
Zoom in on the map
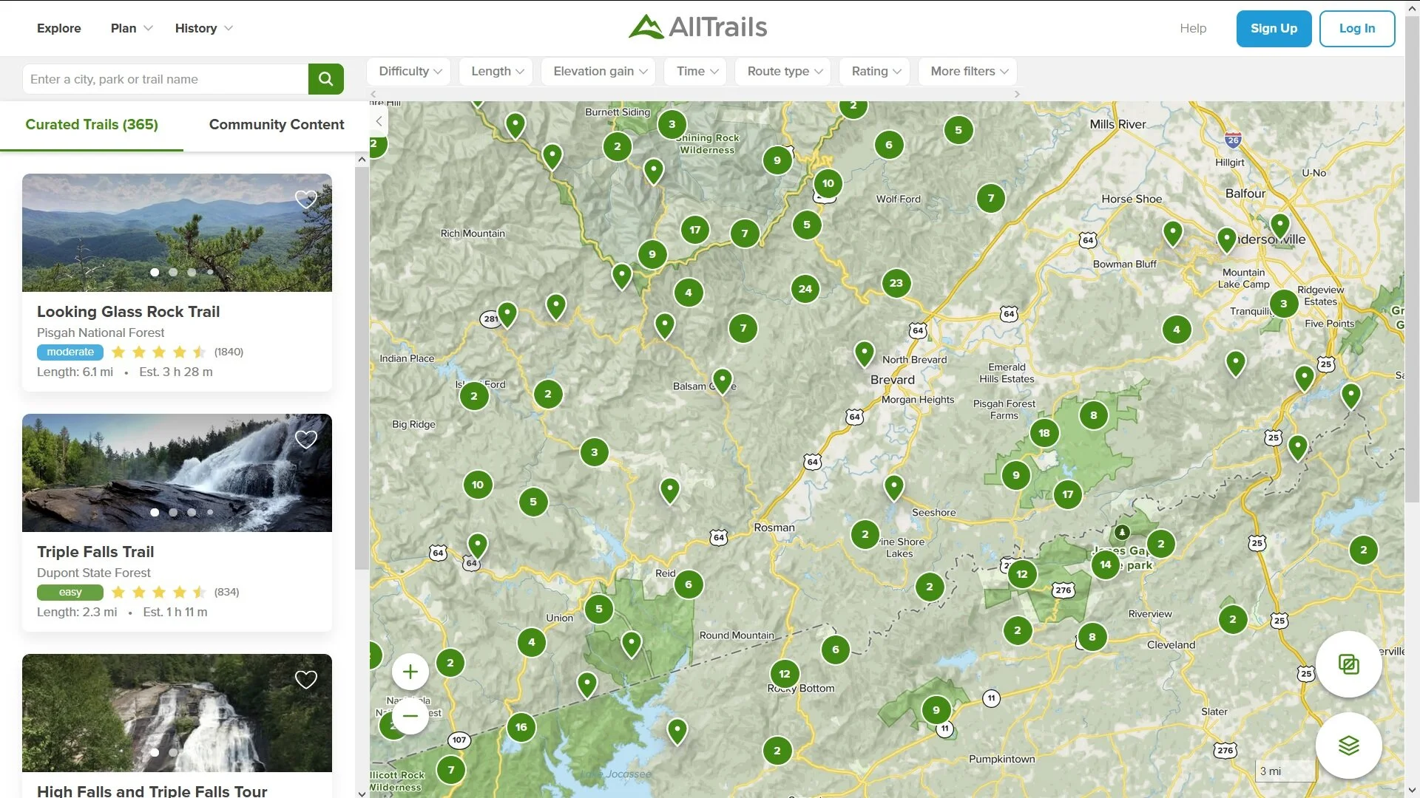(x=410, y=672)
